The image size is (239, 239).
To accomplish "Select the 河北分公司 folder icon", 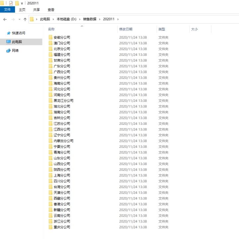I will pyautogui.click(x=50, y=89).
